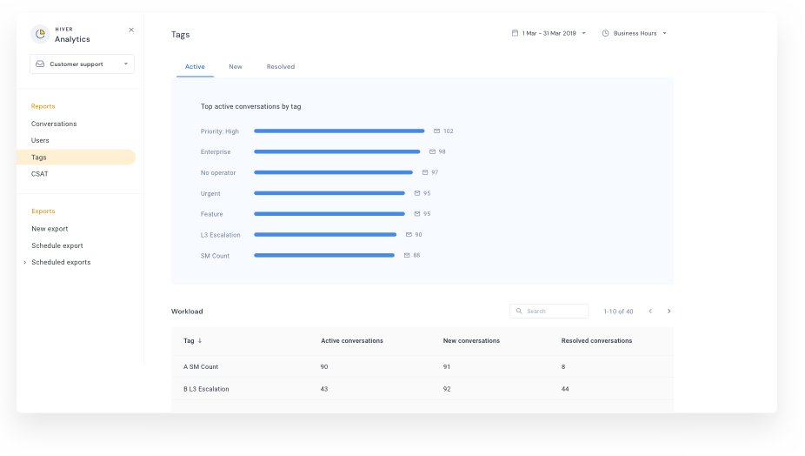This screenshot has height=456, width=805.
Task: Open New export
Action: pos(50,229)
